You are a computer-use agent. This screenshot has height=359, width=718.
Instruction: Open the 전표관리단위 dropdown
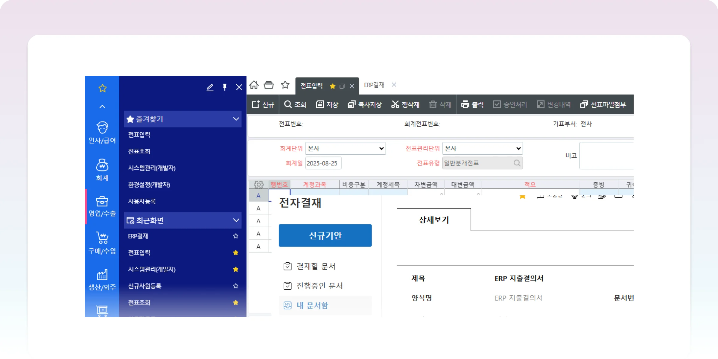482,148
